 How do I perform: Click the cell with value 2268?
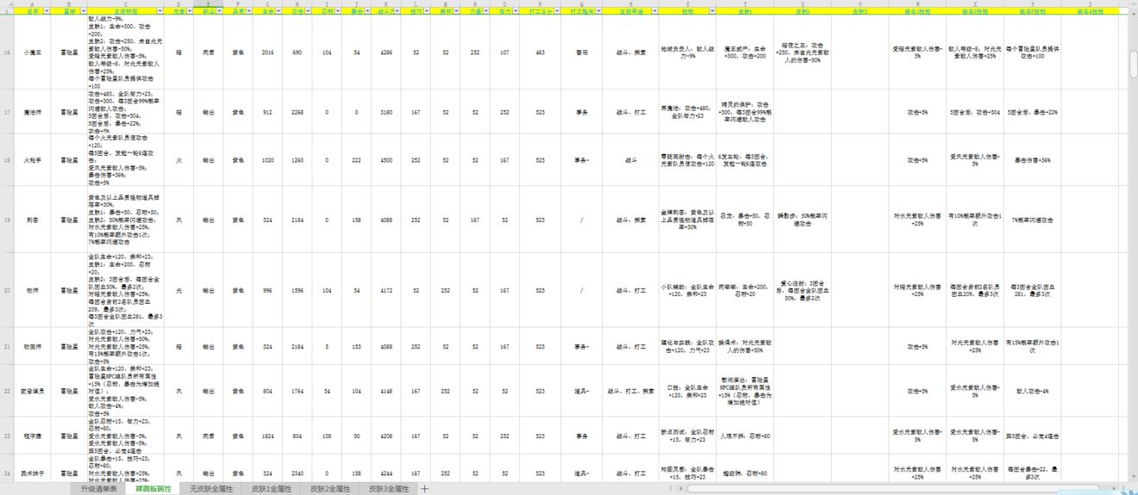point(297,111)
